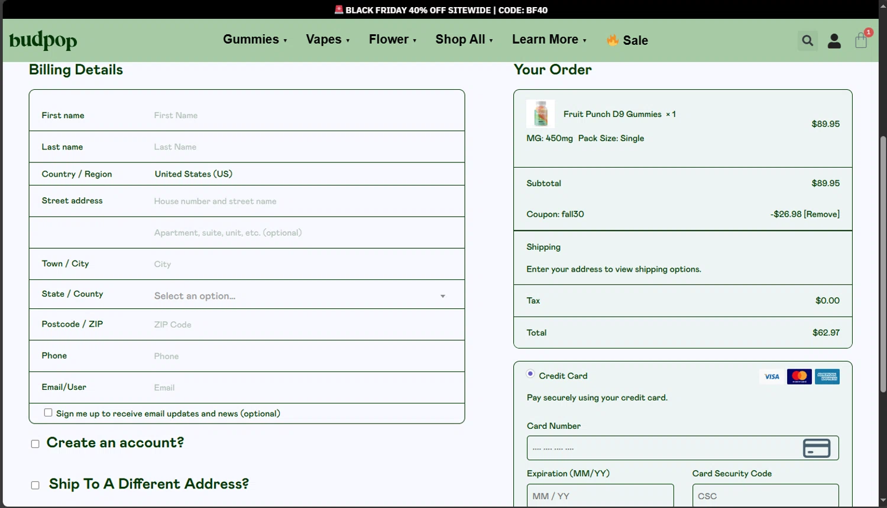Click the Visa card logo
The width and height of the screenshot is (887, 508).
(772, 377)
